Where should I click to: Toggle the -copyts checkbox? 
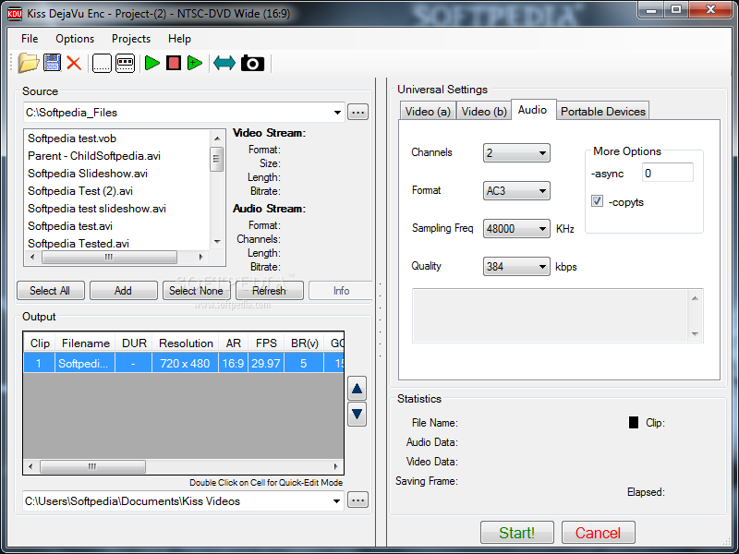597,201
